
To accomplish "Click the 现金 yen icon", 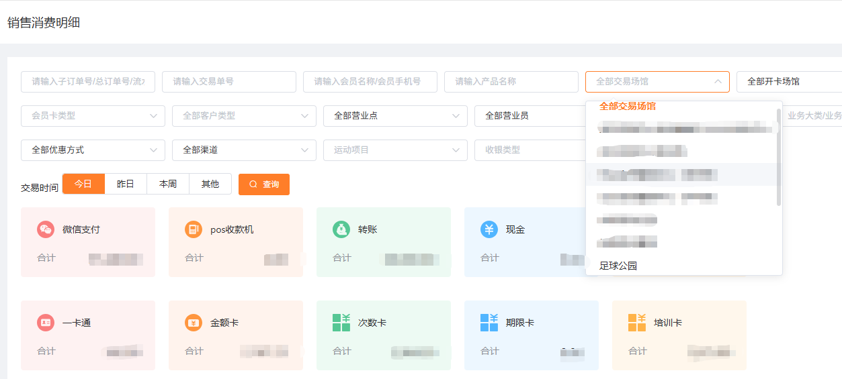I will tap(489, 229).
